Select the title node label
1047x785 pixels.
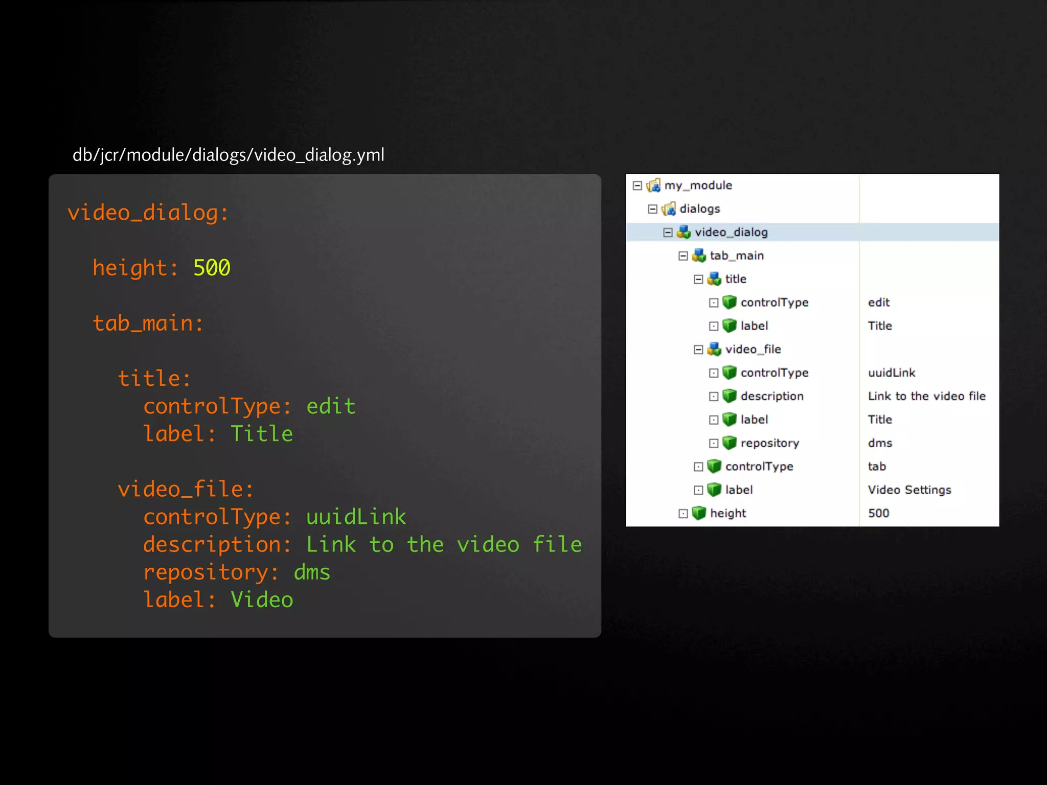(x=736, y=279)
